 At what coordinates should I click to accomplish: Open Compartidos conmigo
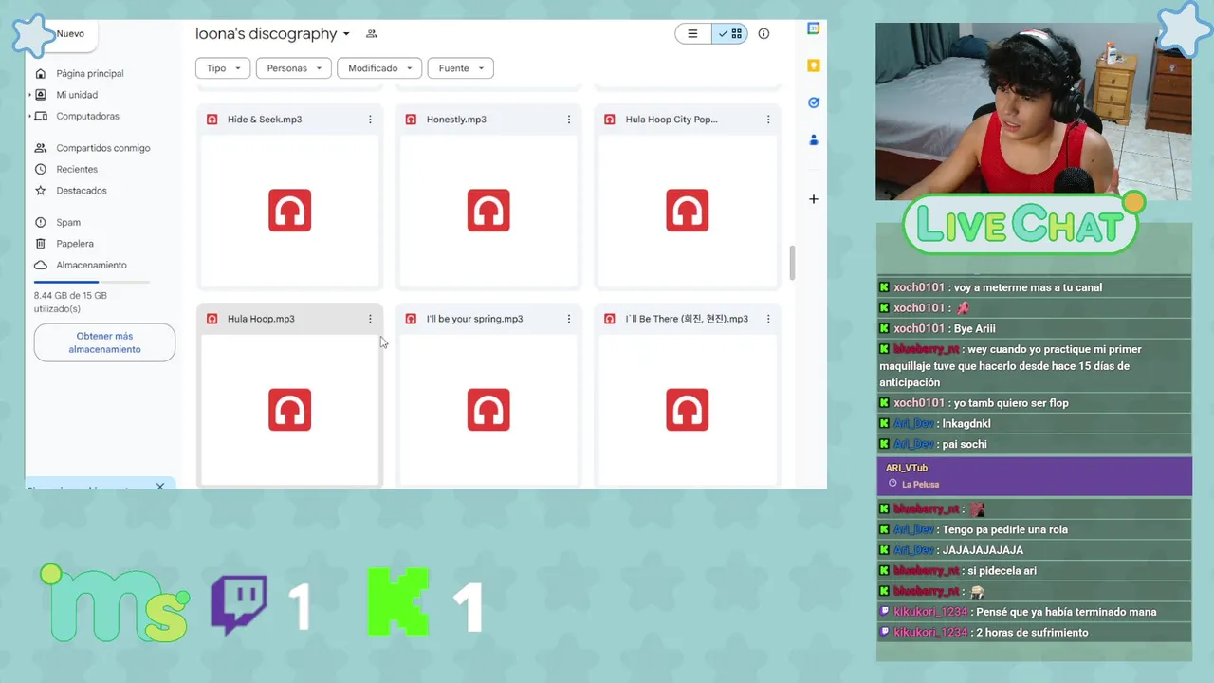pos(102,148)
